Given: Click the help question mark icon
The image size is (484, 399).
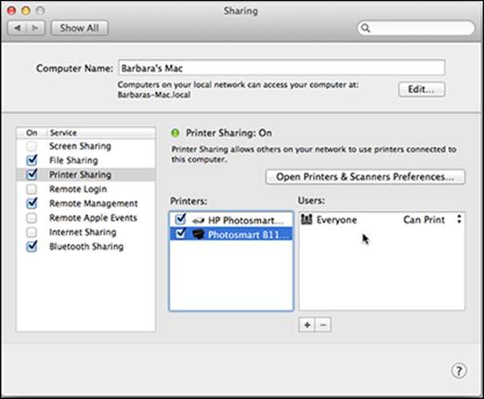Looking at the screenshot, I should tap(459, 370).
